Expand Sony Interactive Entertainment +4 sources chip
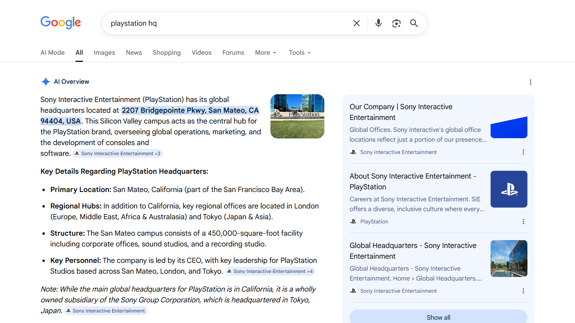 click(x=270, y=271)
